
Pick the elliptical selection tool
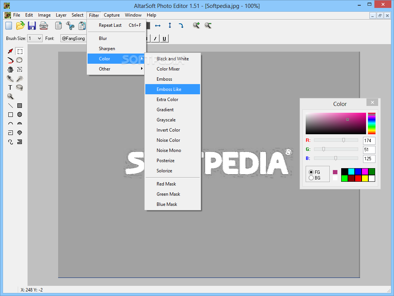[19, 60]
